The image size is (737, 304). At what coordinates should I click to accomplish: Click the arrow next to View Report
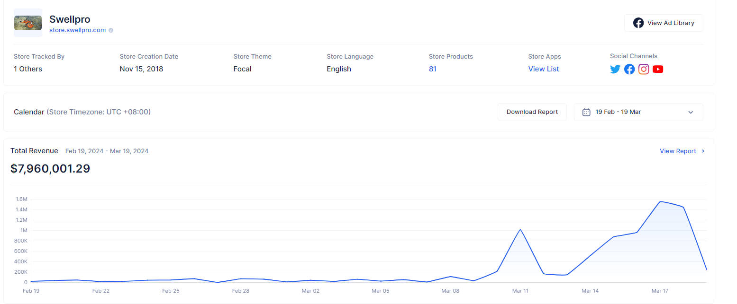coord(703,151)
